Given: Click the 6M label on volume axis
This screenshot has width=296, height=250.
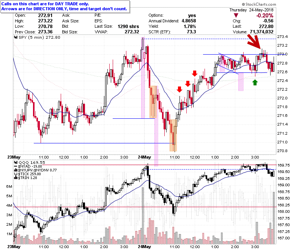Looking at the screenshot, I should point(9,186).
